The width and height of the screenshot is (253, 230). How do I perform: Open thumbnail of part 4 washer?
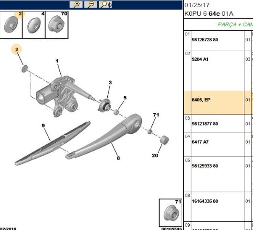tap(34, 25)
